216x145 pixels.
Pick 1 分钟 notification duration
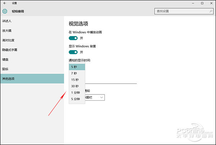(x=77, y=93)
